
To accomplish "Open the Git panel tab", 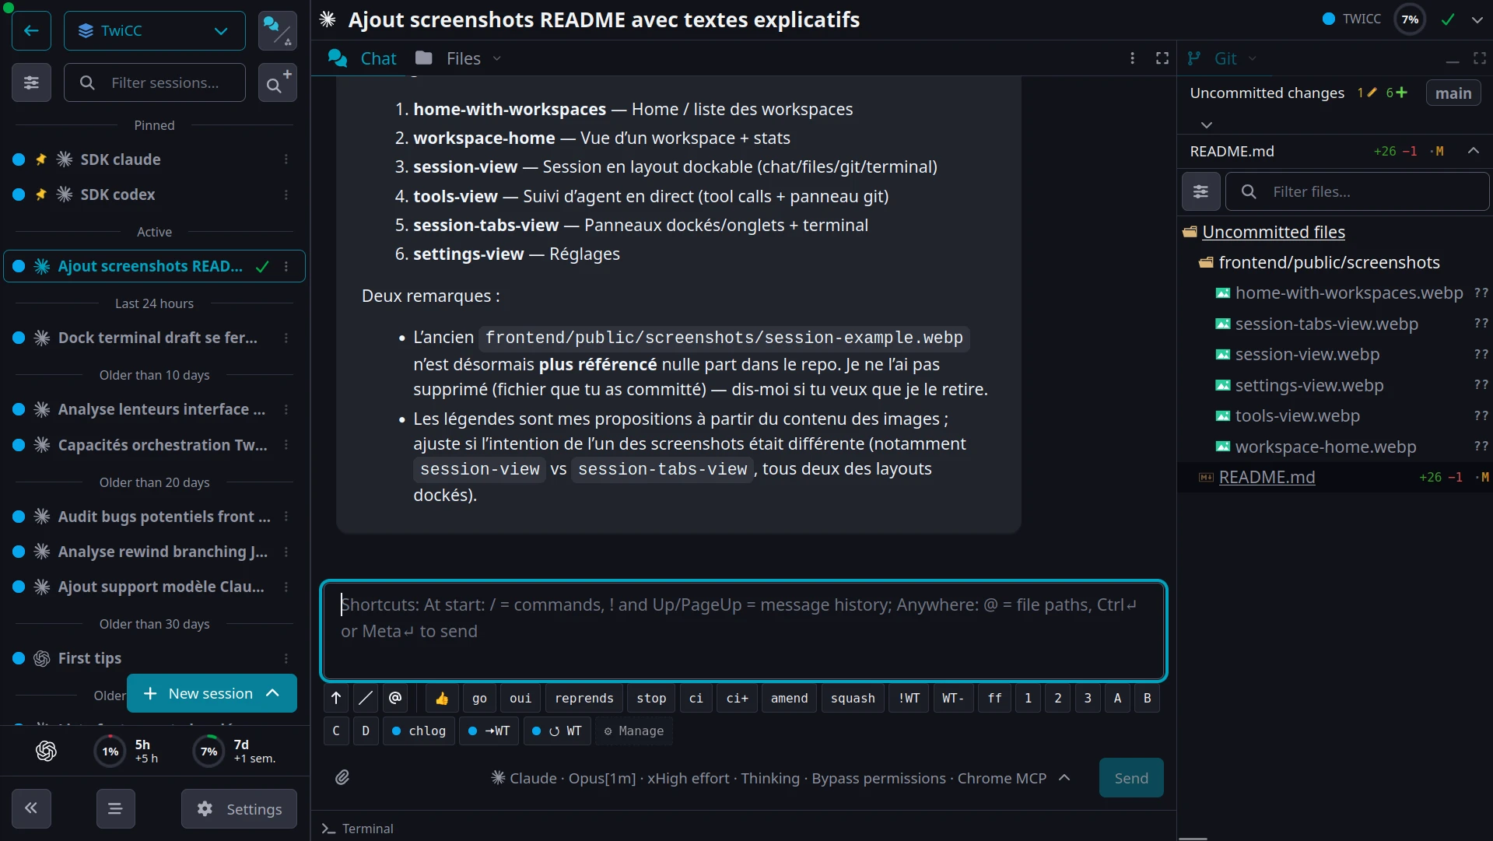I will coord(1212,58).
